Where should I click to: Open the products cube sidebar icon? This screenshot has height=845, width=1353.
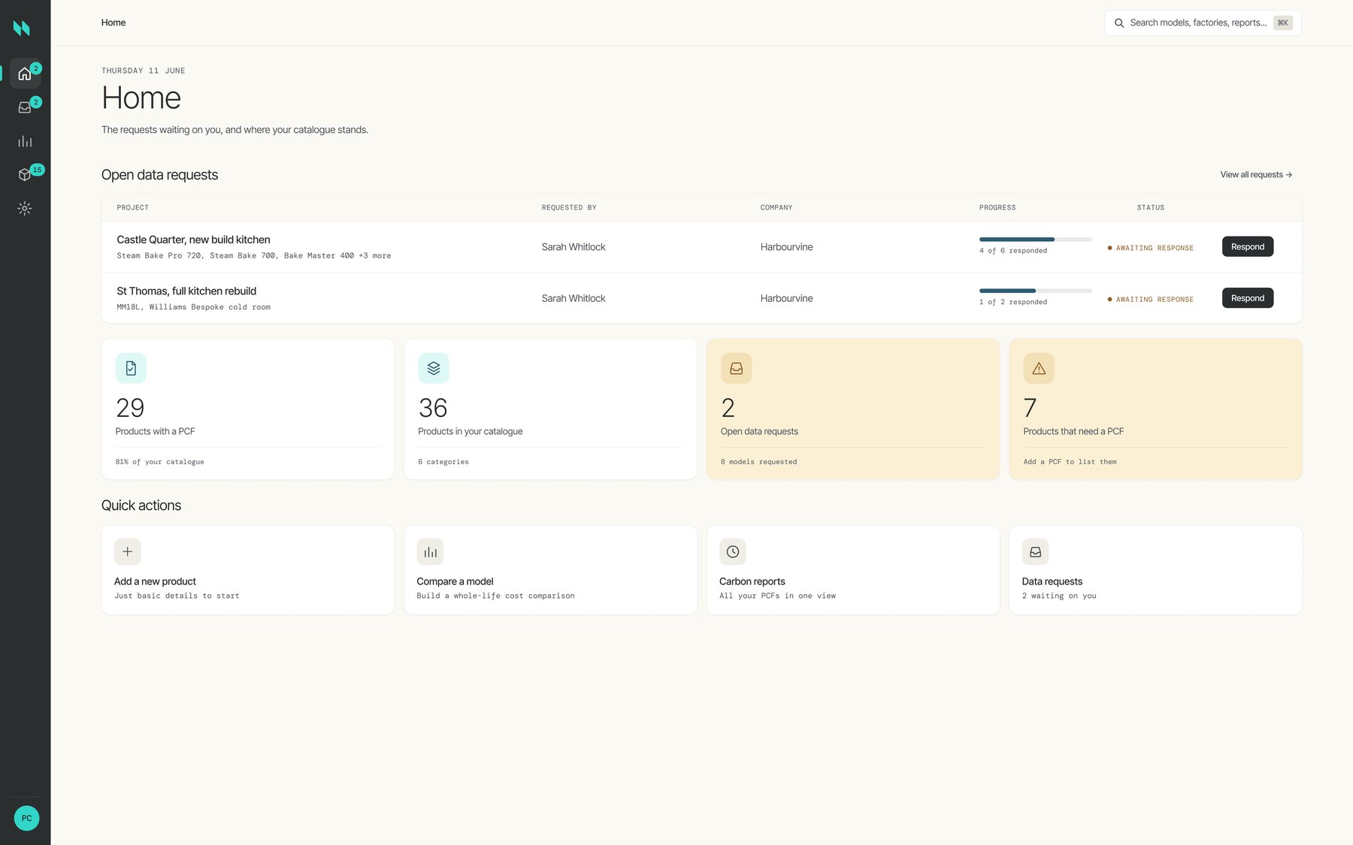(x=25, y=174)
